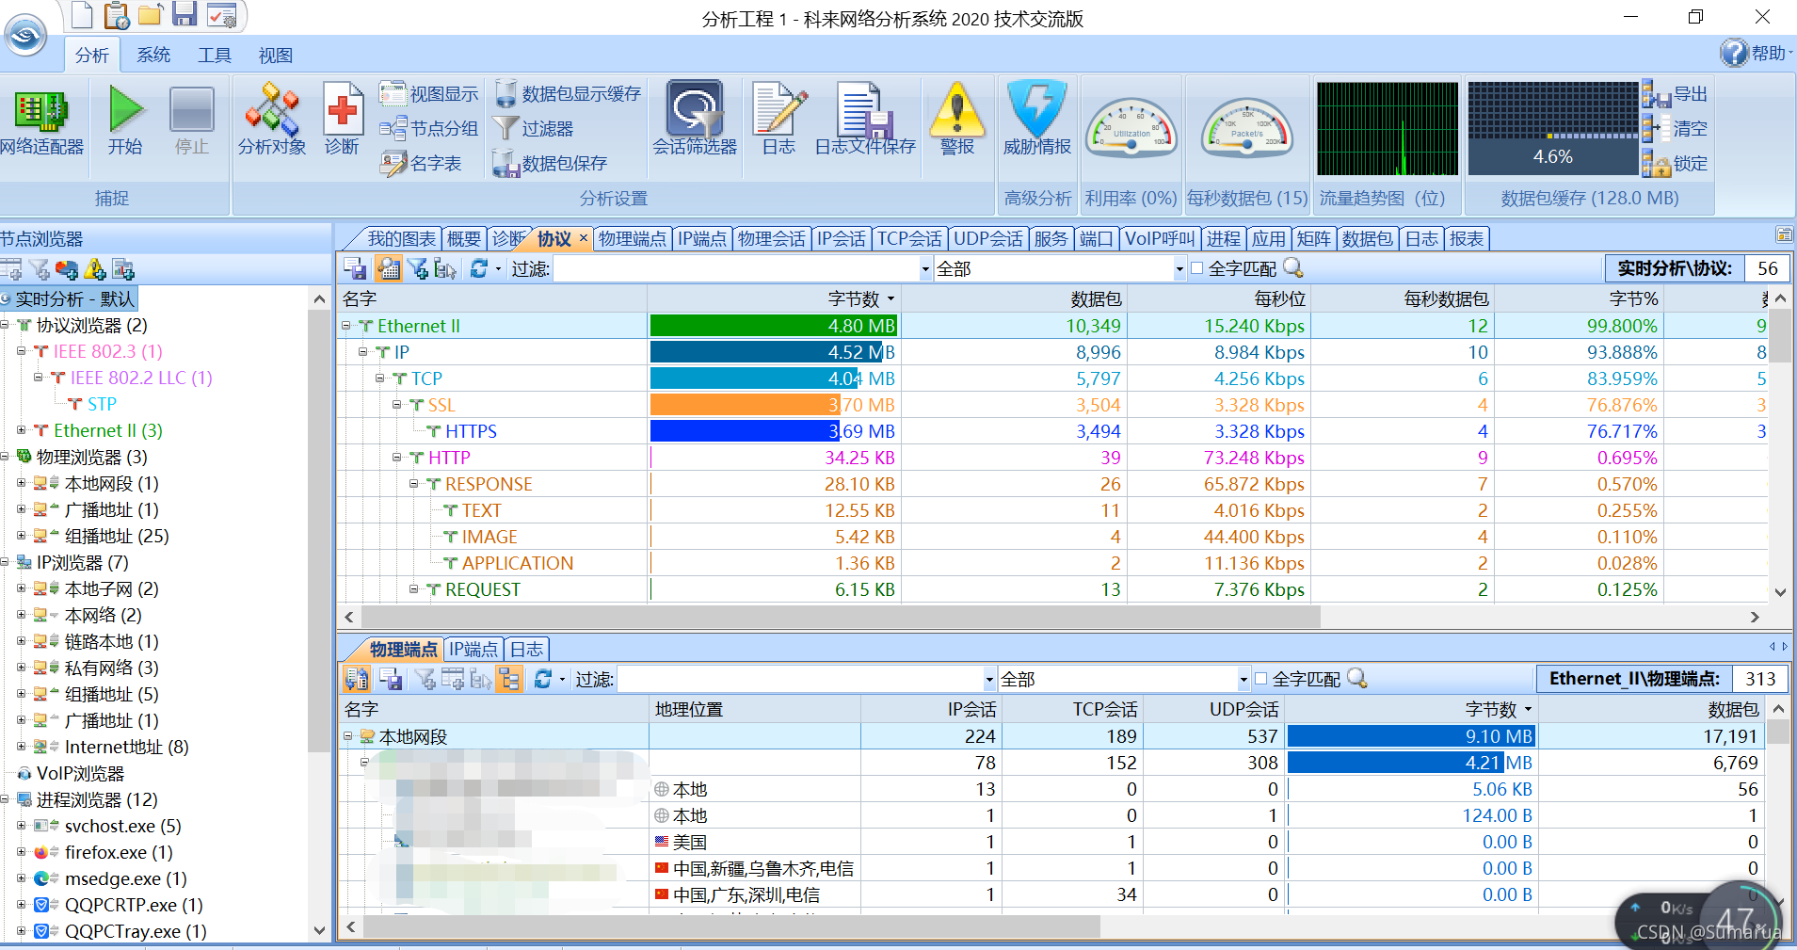Image resolution: width=1797 pixels, height=950 pixels.
Task: Click the node browser vertical scrollbar down arrow
Action: [x=319, y=931]
